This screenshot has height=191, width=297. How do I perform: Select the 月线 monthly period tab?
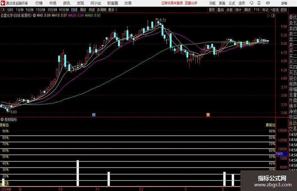(x=91, y=10)
